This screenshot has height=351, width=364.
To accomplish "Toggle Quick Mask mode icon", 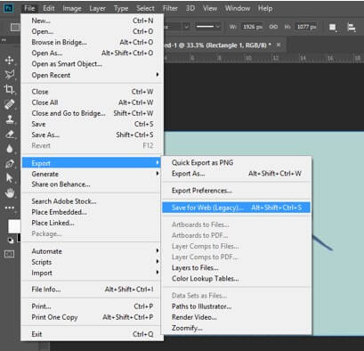I will tap(9, 254).
